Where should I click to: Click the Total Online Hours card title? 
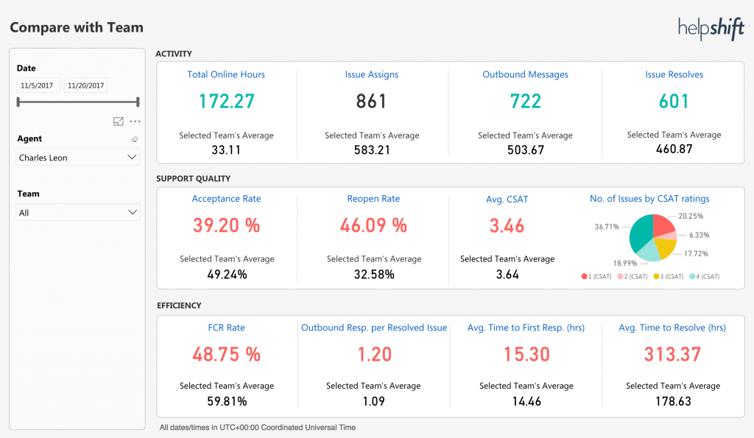226,74
